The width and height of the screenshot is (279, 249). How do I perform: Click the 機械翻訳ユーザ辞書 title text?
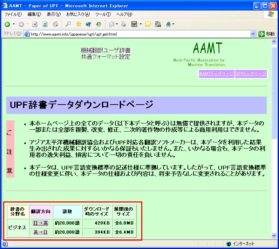(106, 50)
